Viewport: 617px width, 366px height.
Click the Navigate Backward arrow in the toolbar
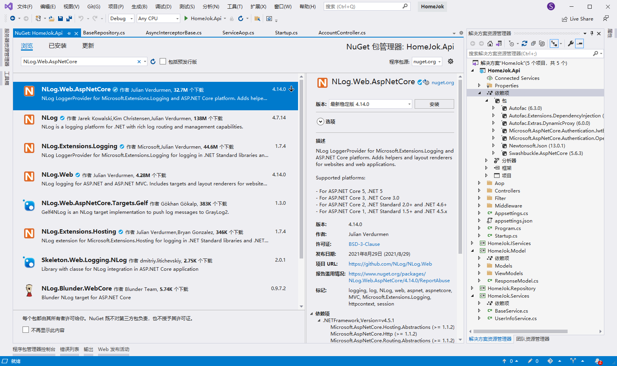tap(13, 19)
